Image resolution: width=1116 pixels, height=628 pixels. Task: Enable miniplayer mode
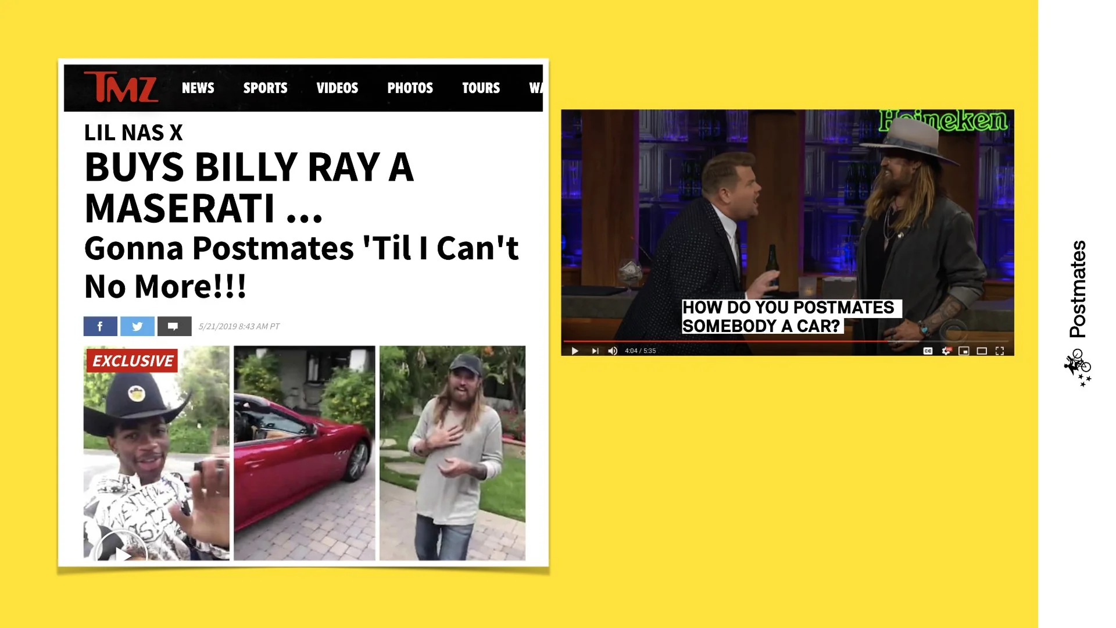(964, 351)
